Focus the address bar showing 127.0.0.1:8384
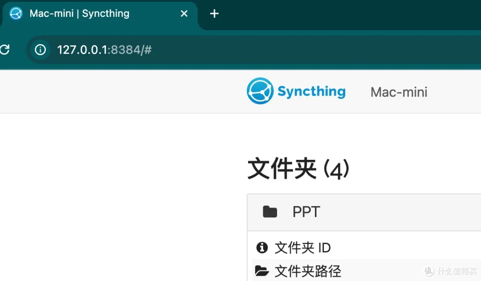The image size is (481, 281). point(253,50)
